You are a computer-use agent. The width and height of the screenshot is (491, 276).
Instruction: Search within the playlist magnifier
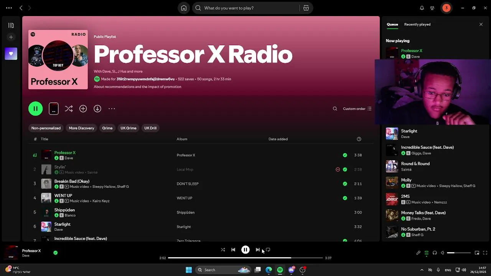(x=335, y=108)
